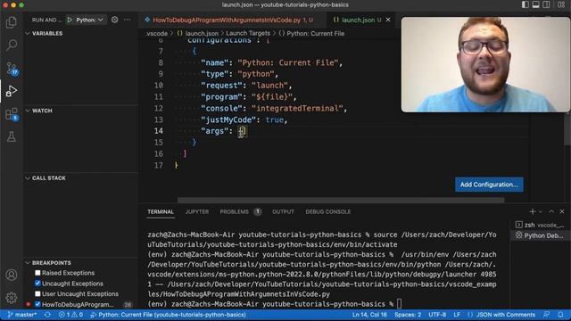Change indentation via Spaces: 2
This screenshot has width=571, height=321.
click(408, 315)
